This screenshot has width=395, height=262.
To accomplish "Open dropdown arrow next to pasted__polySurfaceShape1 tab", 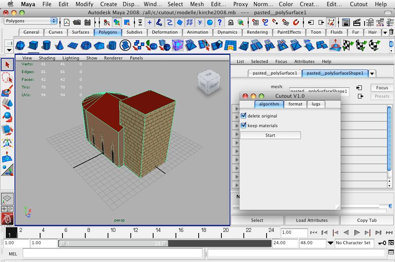I will [372, 73].
